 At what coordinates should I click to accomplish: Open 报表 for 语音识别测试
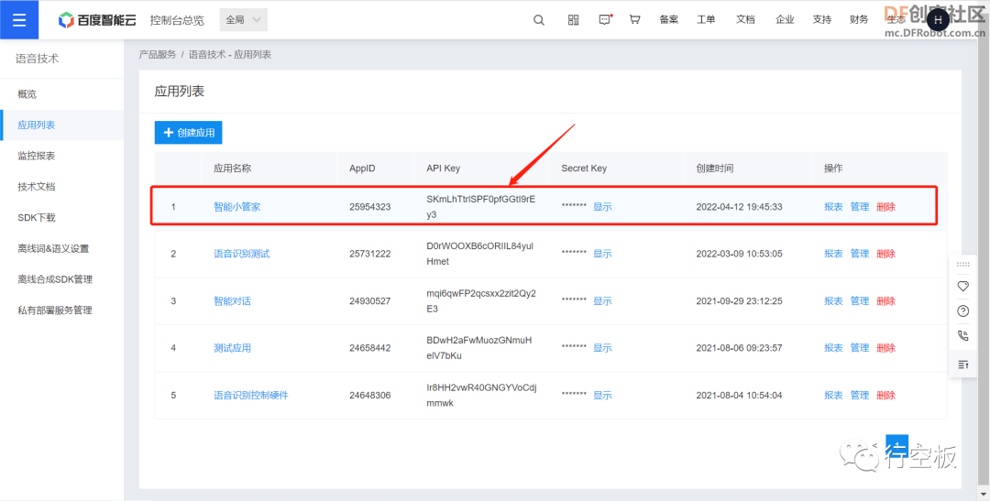click(833, 254)
